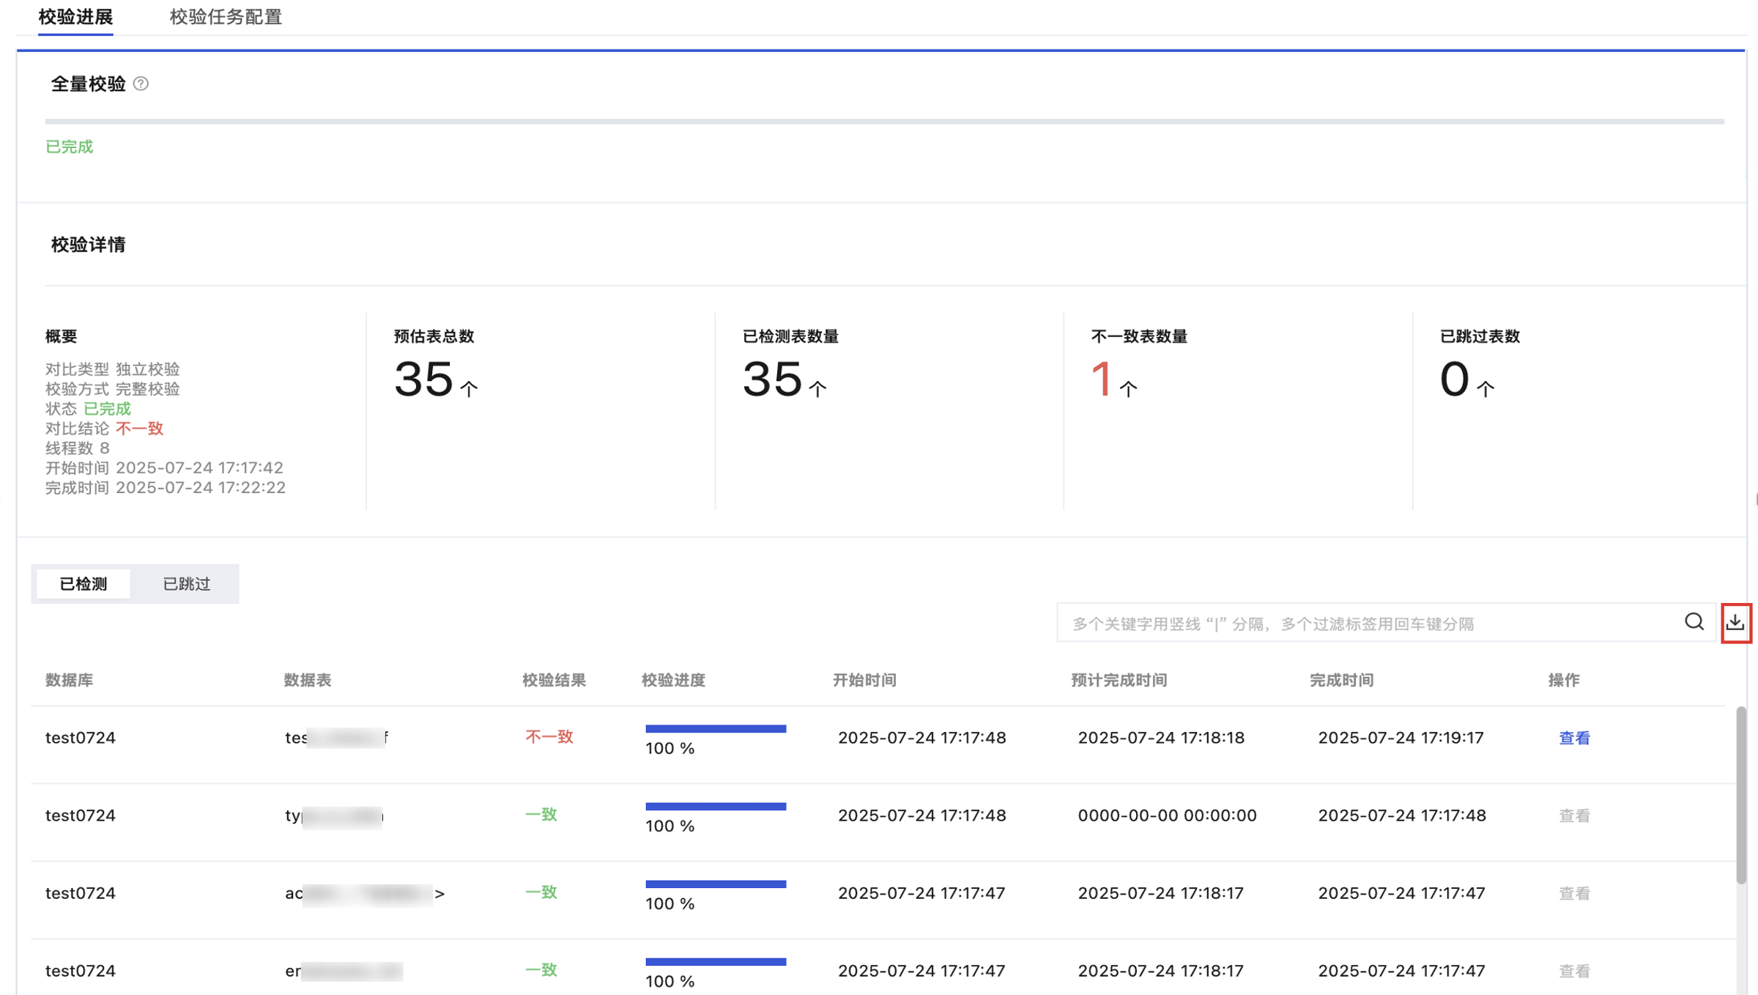
Task: Click the table vertical scrollbar
Action: coord(1740,795)
